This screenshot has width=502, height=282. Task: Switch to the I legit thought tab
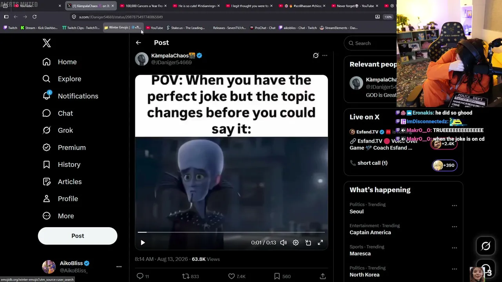249,6
